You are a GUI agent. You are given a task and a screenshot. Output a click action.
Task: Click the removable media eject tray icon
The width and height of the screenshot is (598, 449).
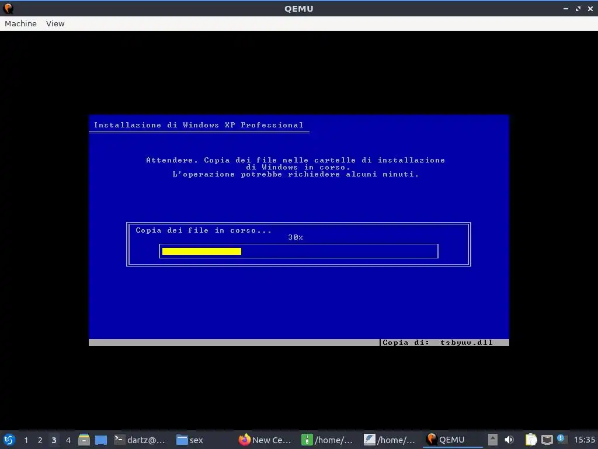pyautogui.click(x=493, y=440)
